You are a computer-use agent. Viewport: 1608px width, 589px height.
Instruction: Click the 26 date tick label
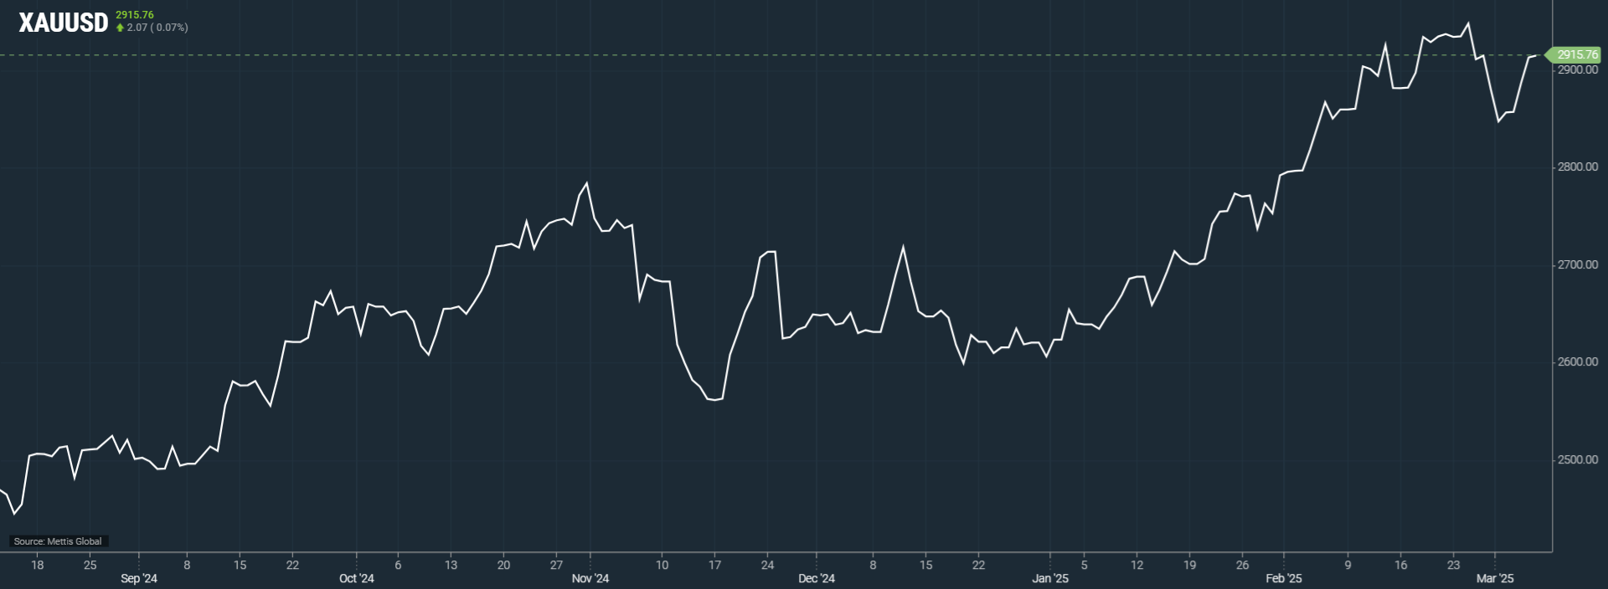pyautogui.click(x=1242, y=565)
